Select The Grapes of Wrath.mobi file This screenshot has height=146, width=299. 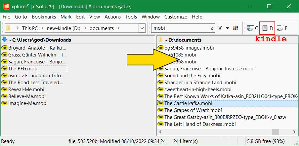click(193, 110)
